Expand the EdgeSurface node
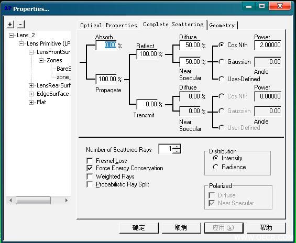296x243 pixels. point(31,94)
